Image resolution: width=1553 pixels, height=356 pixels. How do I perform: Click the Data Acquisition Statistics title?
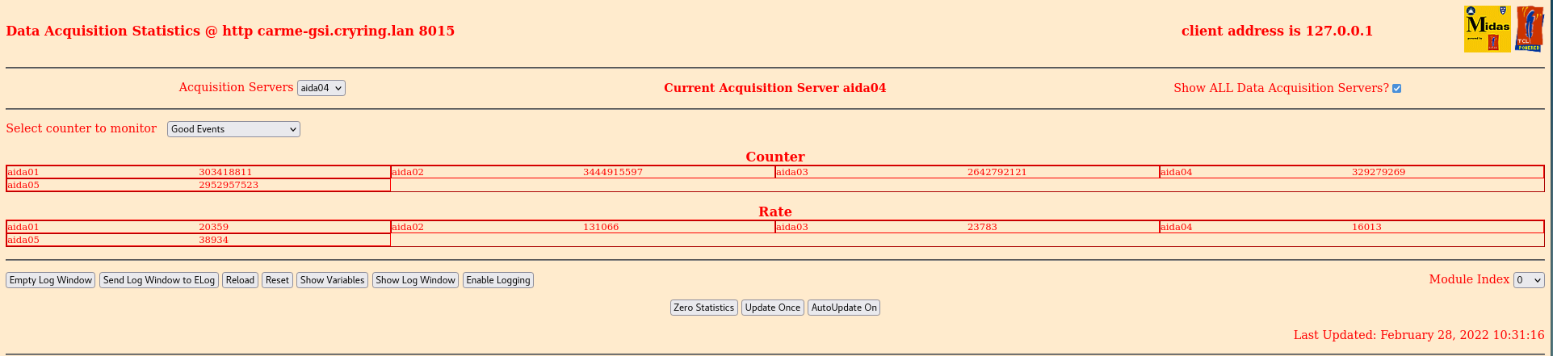click(x=230, y=31)
